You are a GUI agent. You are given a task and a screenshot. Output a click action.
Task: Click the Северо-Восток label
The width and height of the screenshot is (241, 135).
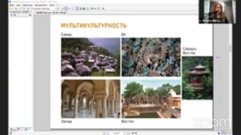189,51
